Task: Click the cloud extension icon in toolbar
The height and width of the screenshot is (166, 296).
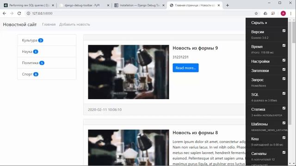Action: point(265,13)
